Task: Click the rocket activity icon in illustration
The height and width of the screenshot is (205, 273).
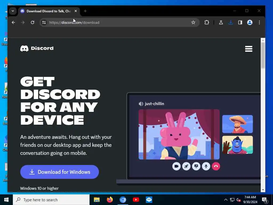Action: point(186,166)
